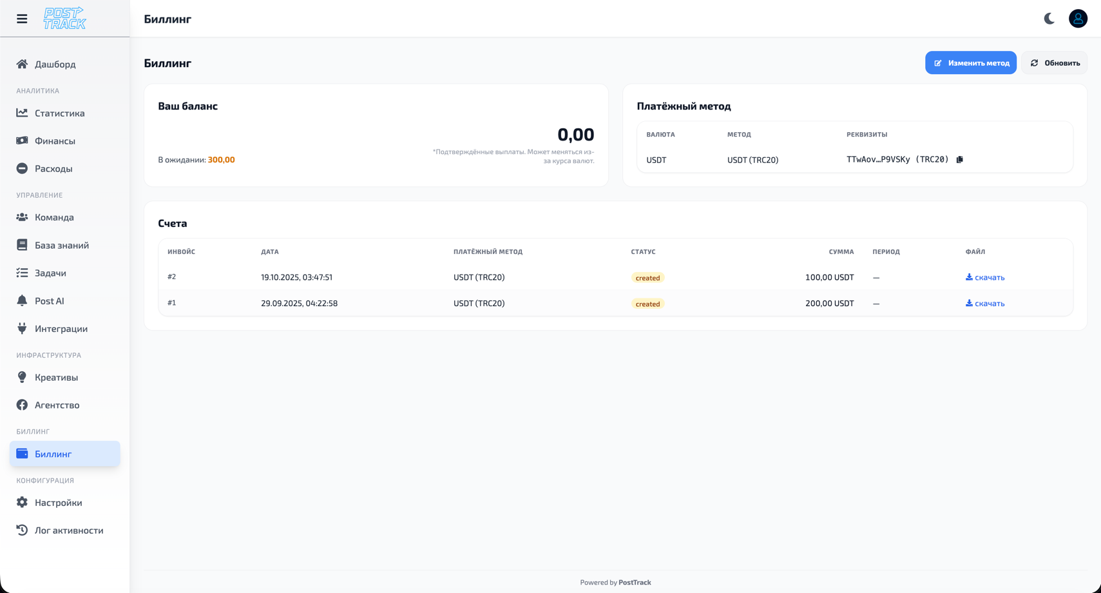The height and width of the screenshot is (593, 1101).
Task: Click the PostTrack footer link
Action: (635, 582)
